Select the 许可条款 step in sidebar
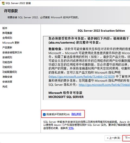Screen dimensions: 130x143 (7, 33)
